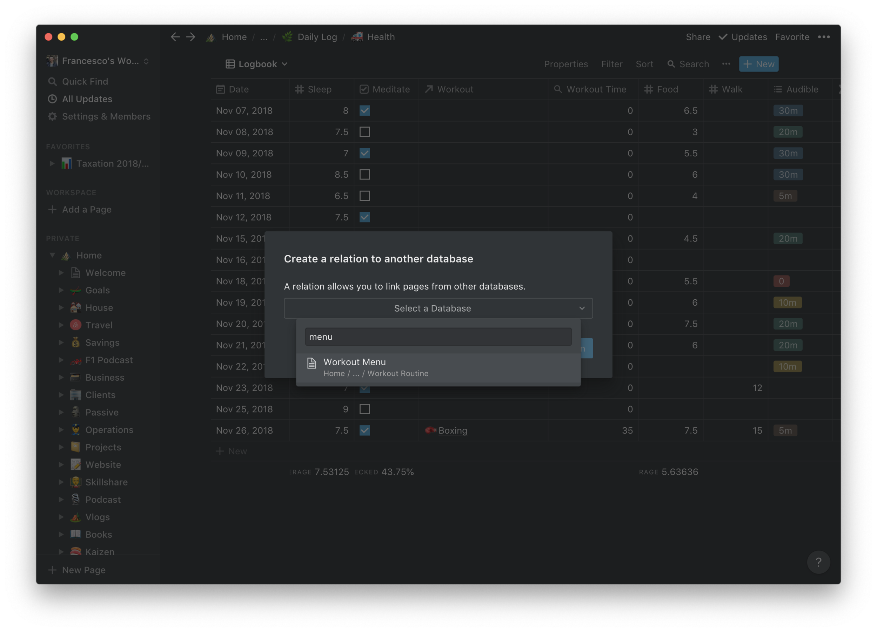Click the Workout column relation arrow icon
This screenshot has height=632, width=877.
(x=429, y=89)
